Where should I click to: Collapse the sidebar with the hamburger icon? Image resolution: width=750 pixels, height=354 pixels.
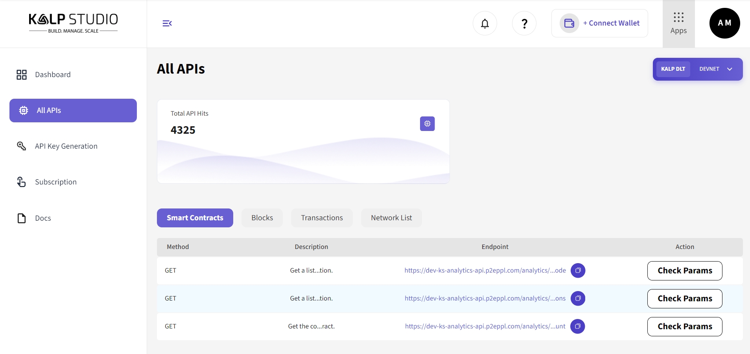pyautogui.click(x=167, y=24)
